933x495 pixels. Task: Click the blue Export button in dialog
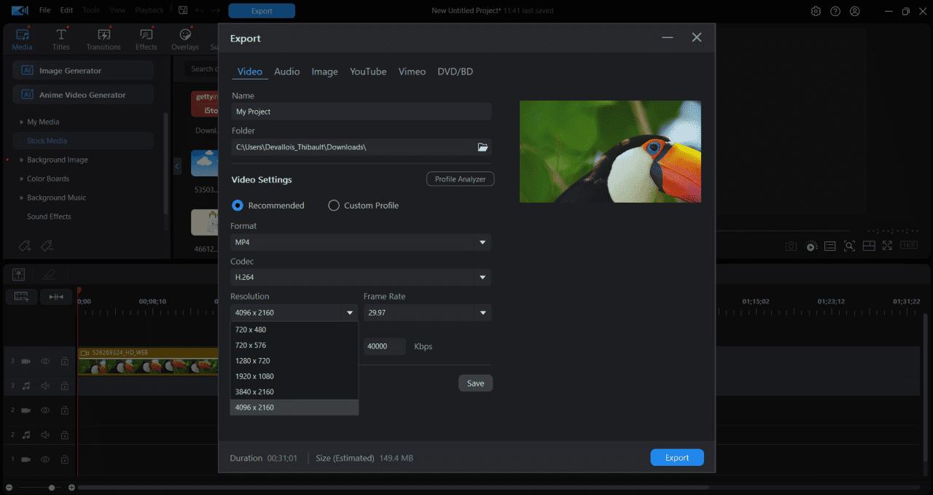677,458
